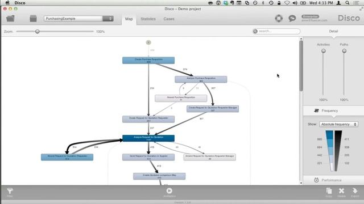
Task: Select the Amend Purchase Requisition node
Action: 181,98
